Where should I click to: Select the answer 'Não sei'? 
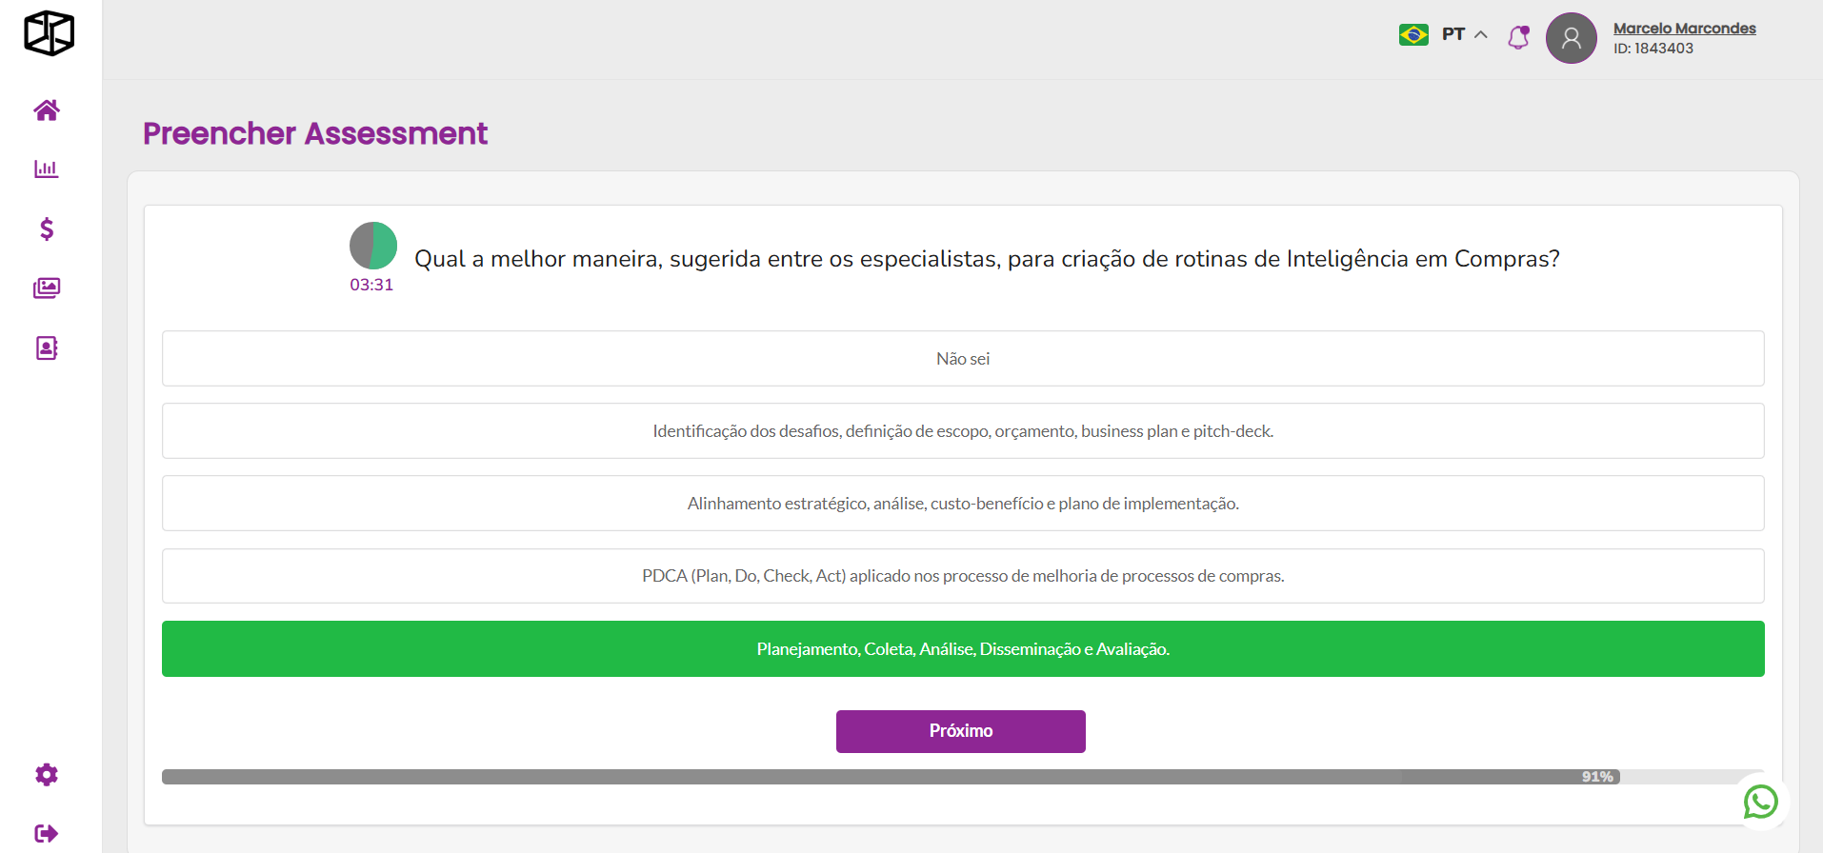(x=963, y=358)
